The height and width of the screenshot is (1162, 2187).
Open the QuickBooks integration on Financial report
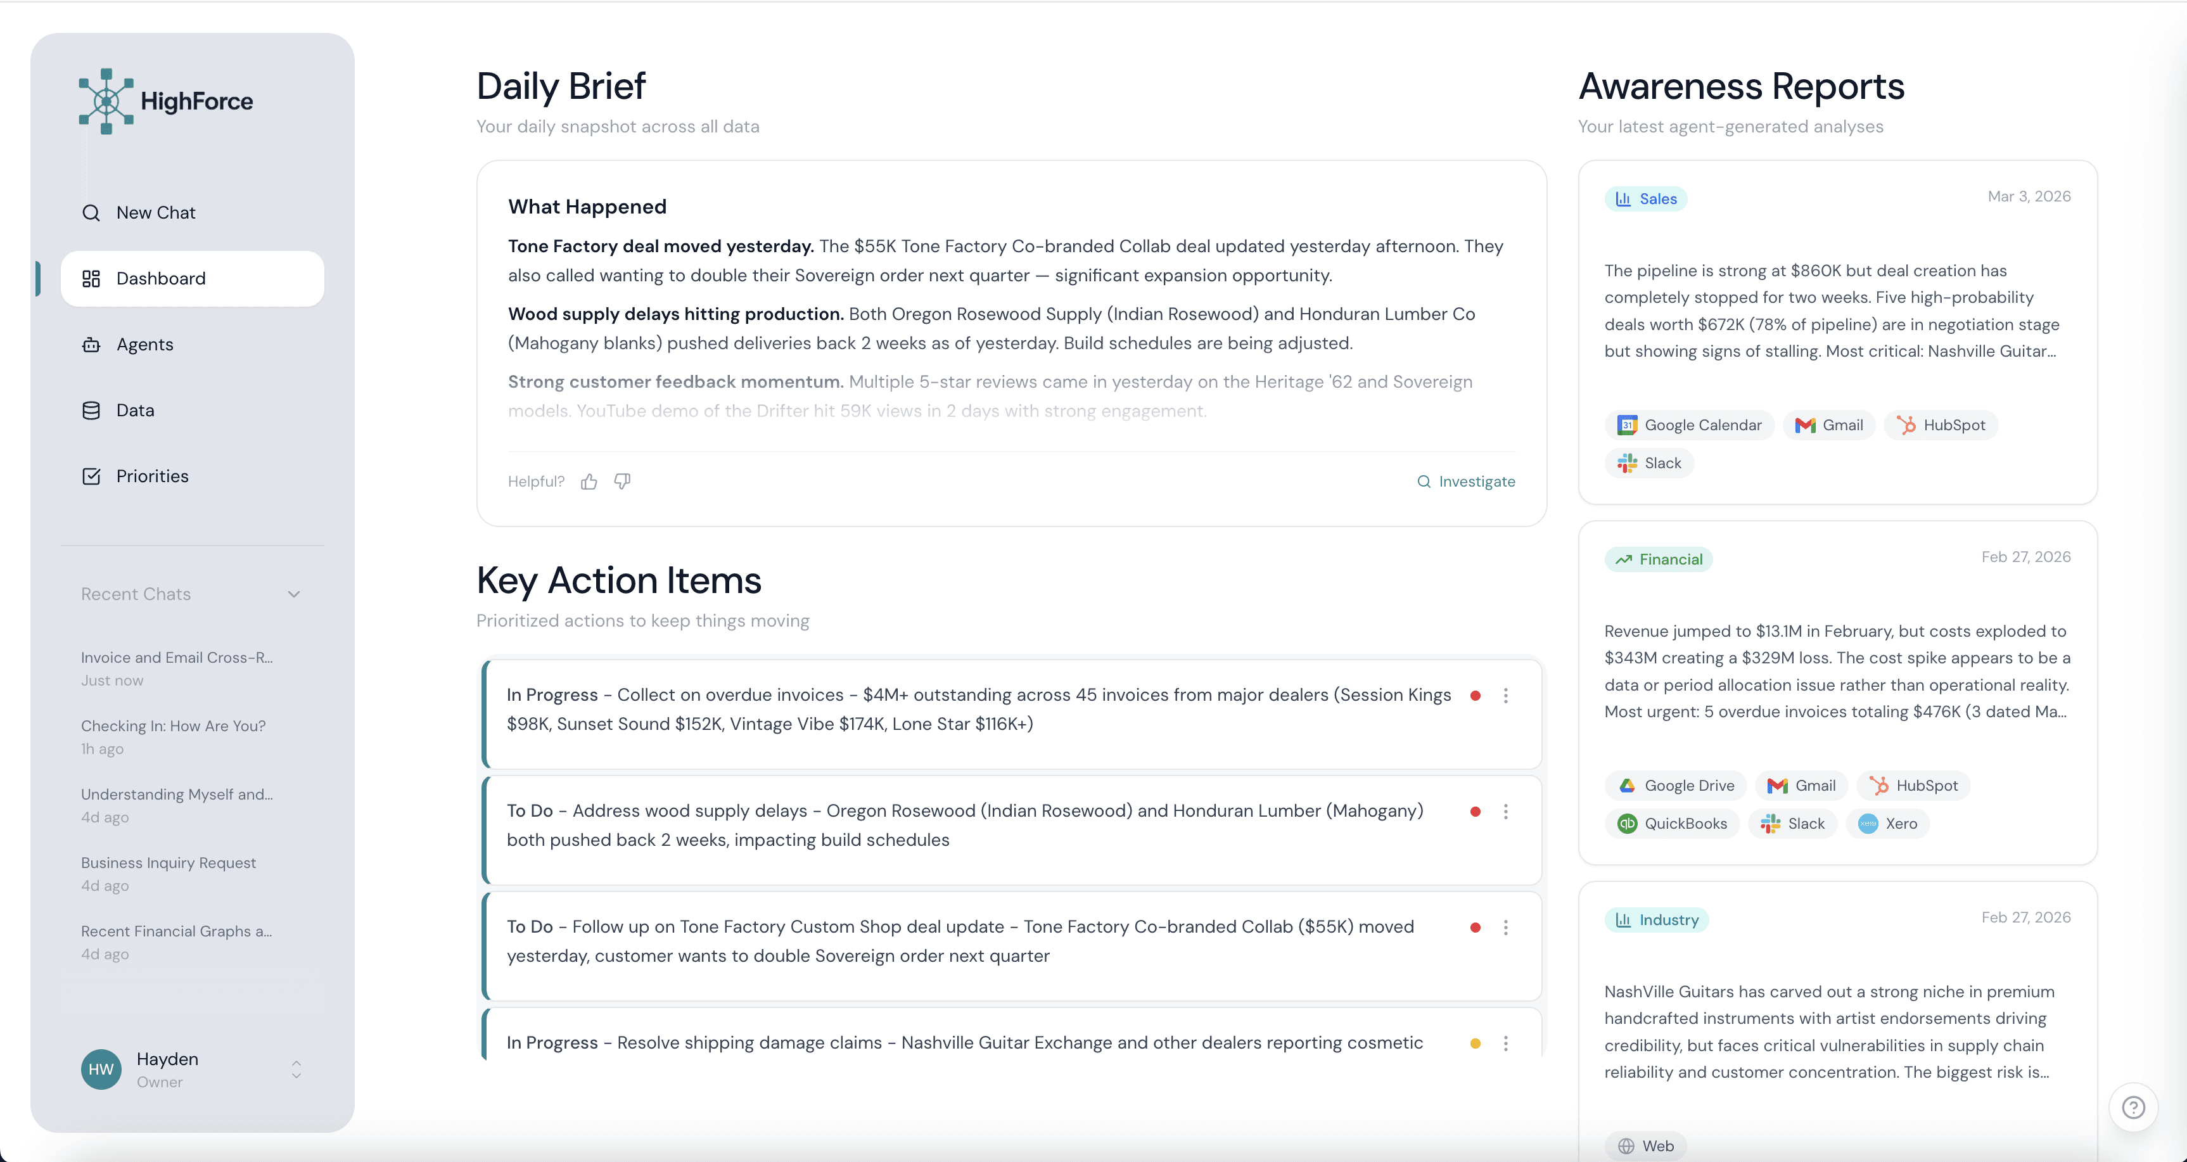click(x=1672, y=823)
